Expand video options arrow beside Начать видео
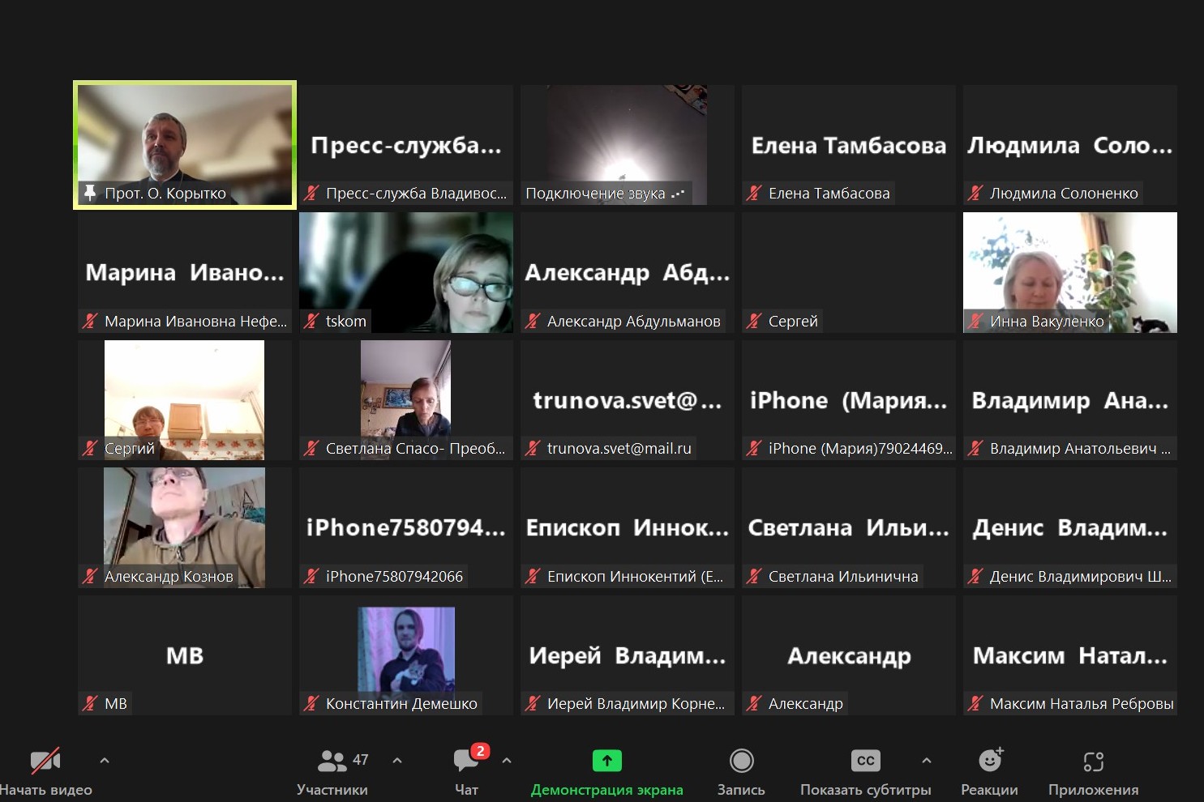Viewport: 1204px width, 802px height. (104, 761)
